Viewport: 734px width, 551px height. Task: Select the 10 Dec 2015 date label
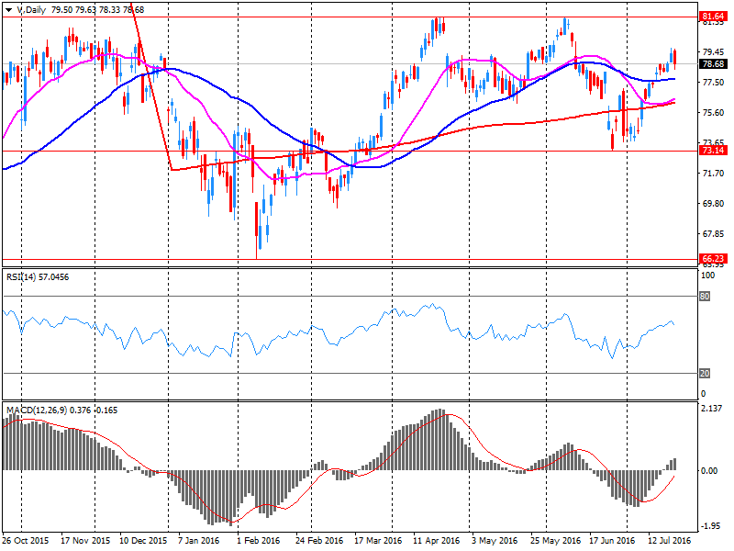pos(143,540)
